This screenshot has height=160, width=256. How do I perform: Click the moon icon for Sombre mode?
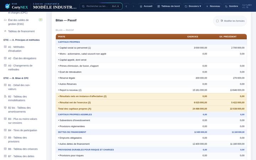(x=226, y=6)
